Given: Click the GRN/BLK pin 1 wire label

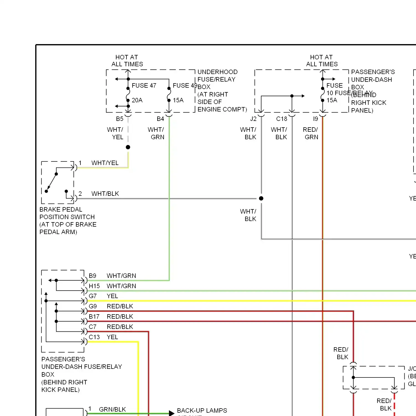Looking at the screenshot, I should (x=112, y=409).
